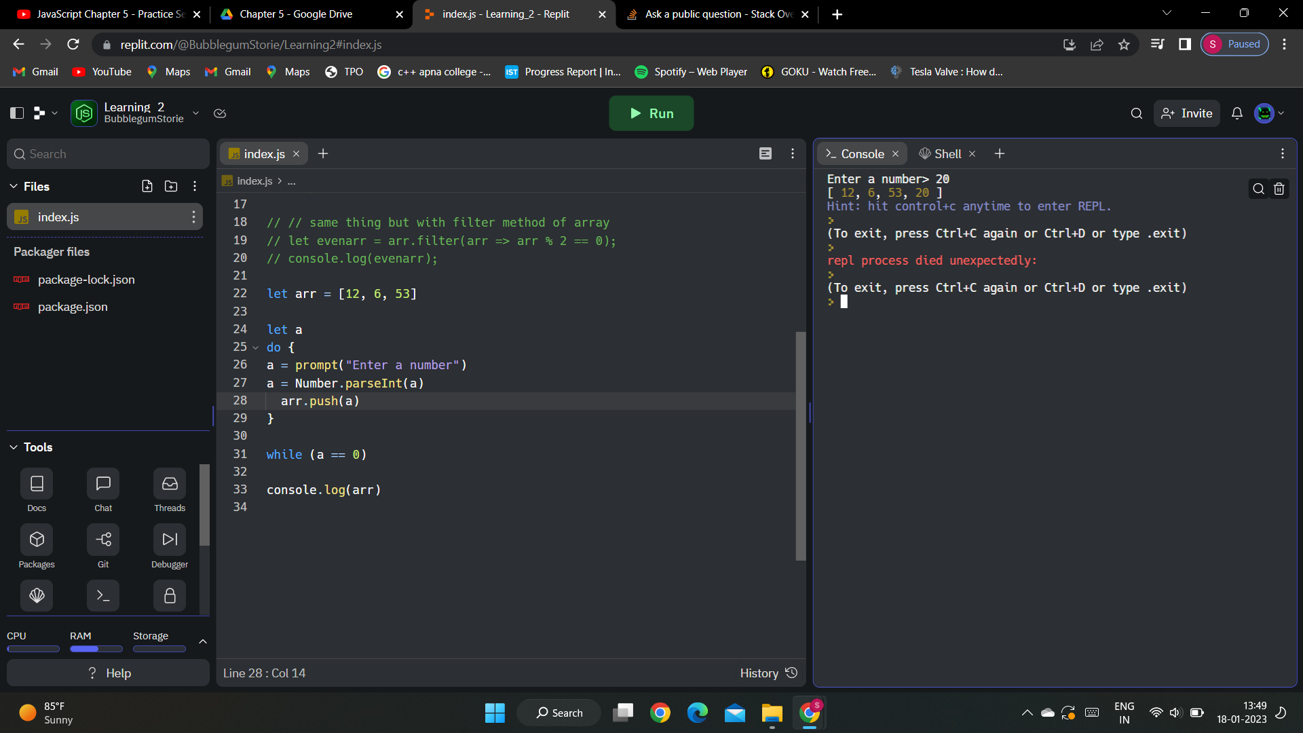This screenshot has height=733, width=1303.
Task: Collapse the CPU RAM Storage resources panel
Action: tap(202, 641)
